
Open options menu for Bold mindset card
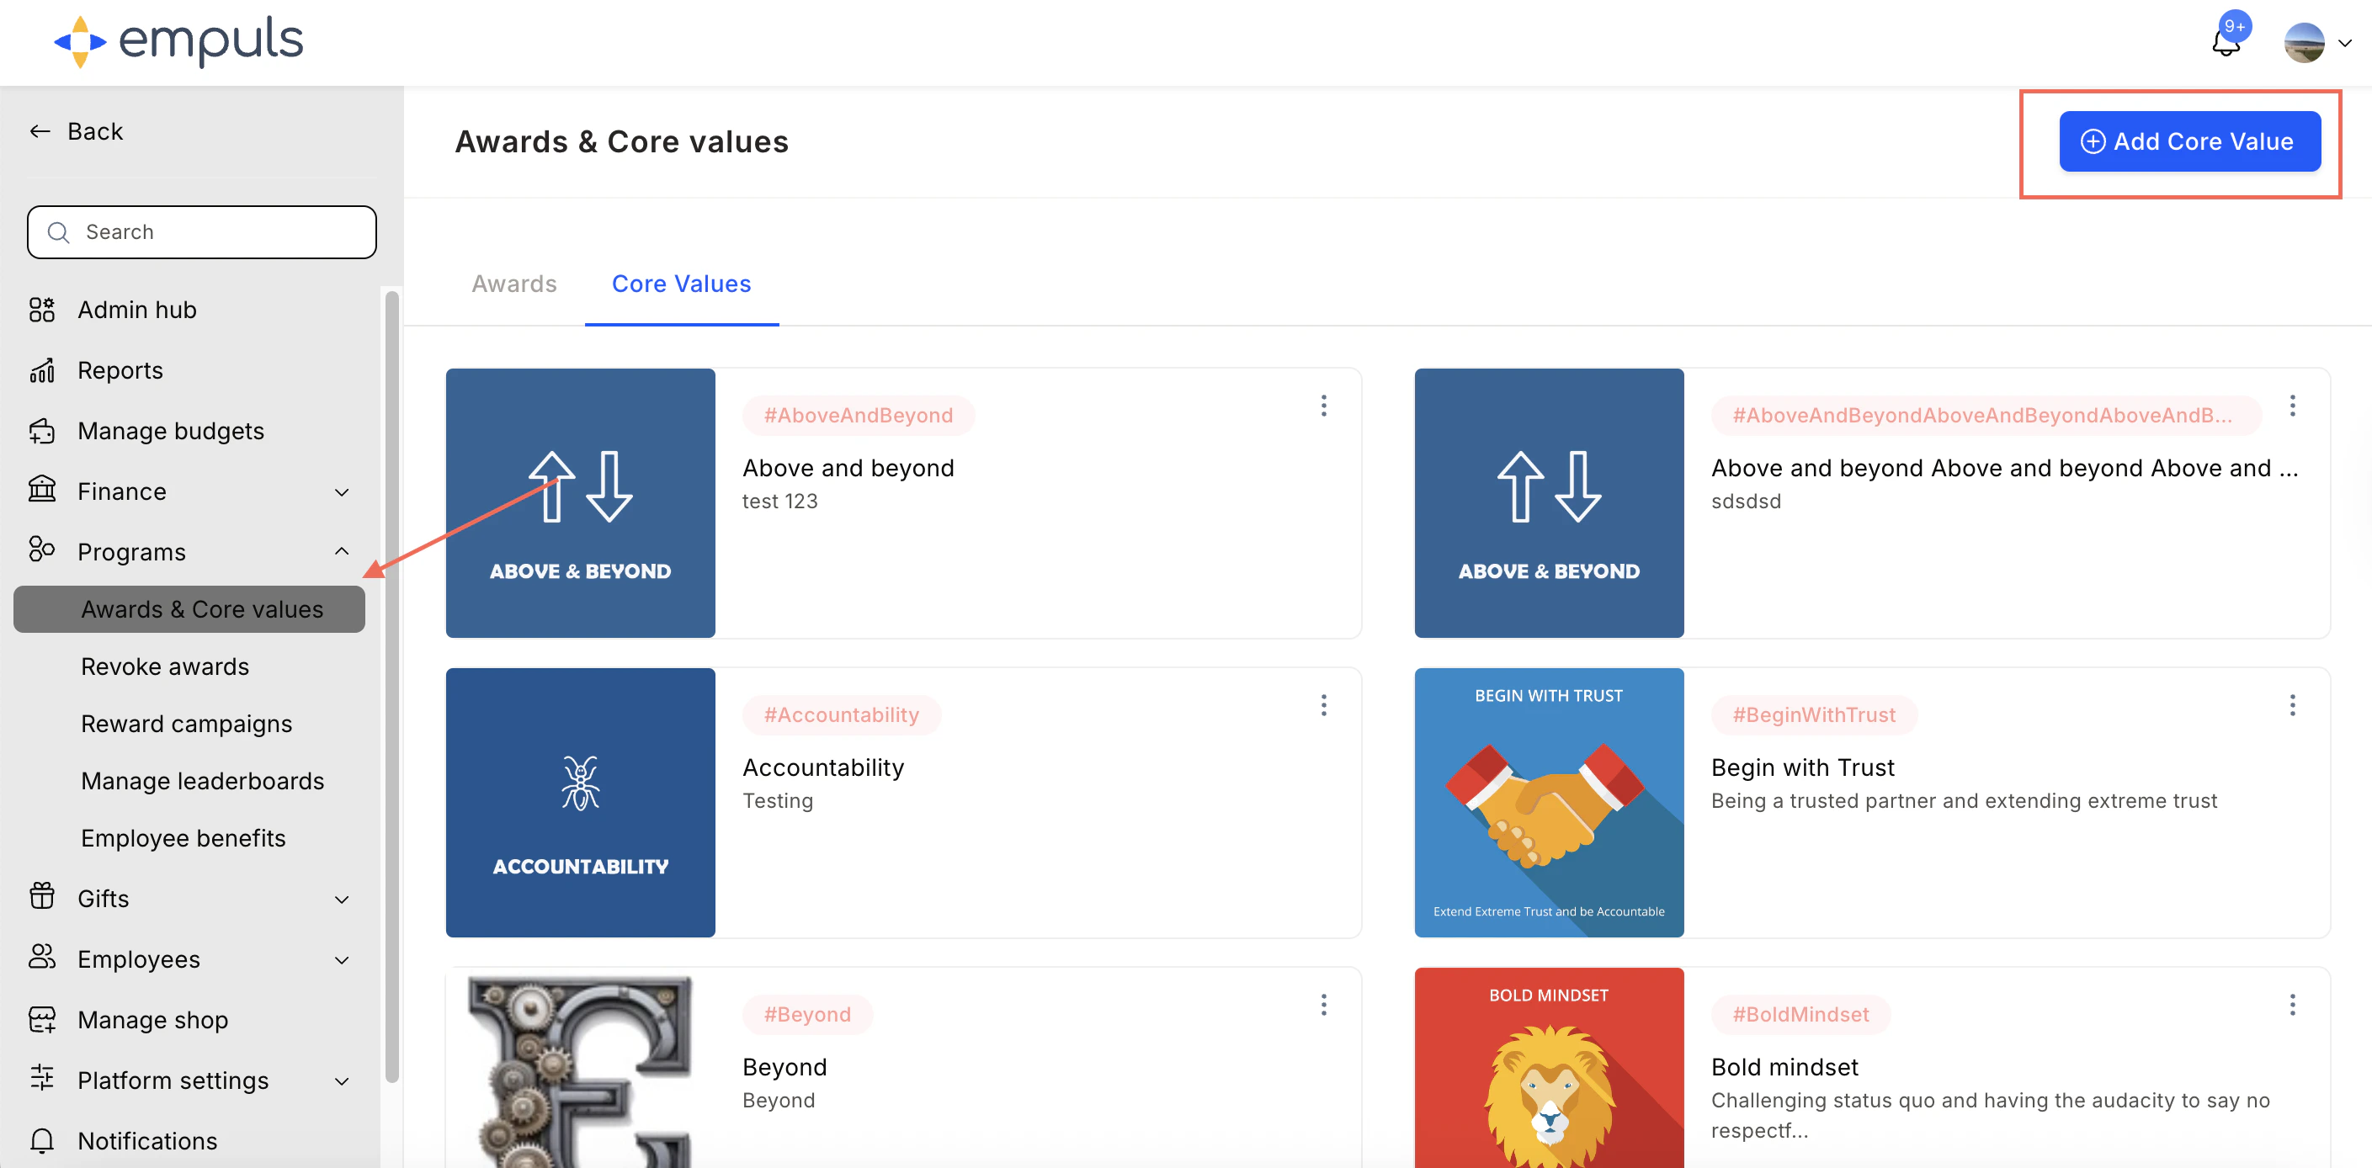pos(2292,1004)
